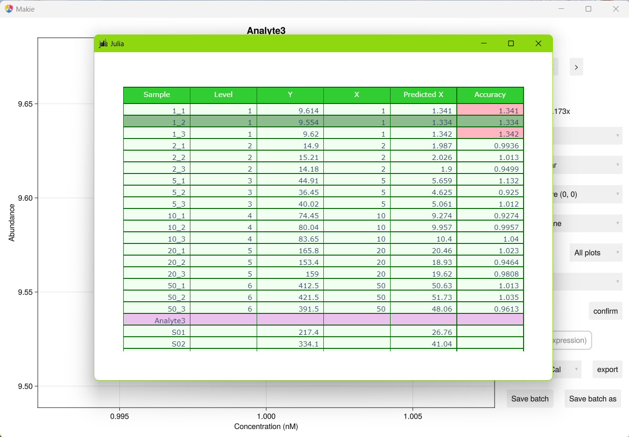
Task: Open the 'Cal' dropdown next to export
Action: tap(567, 369)
